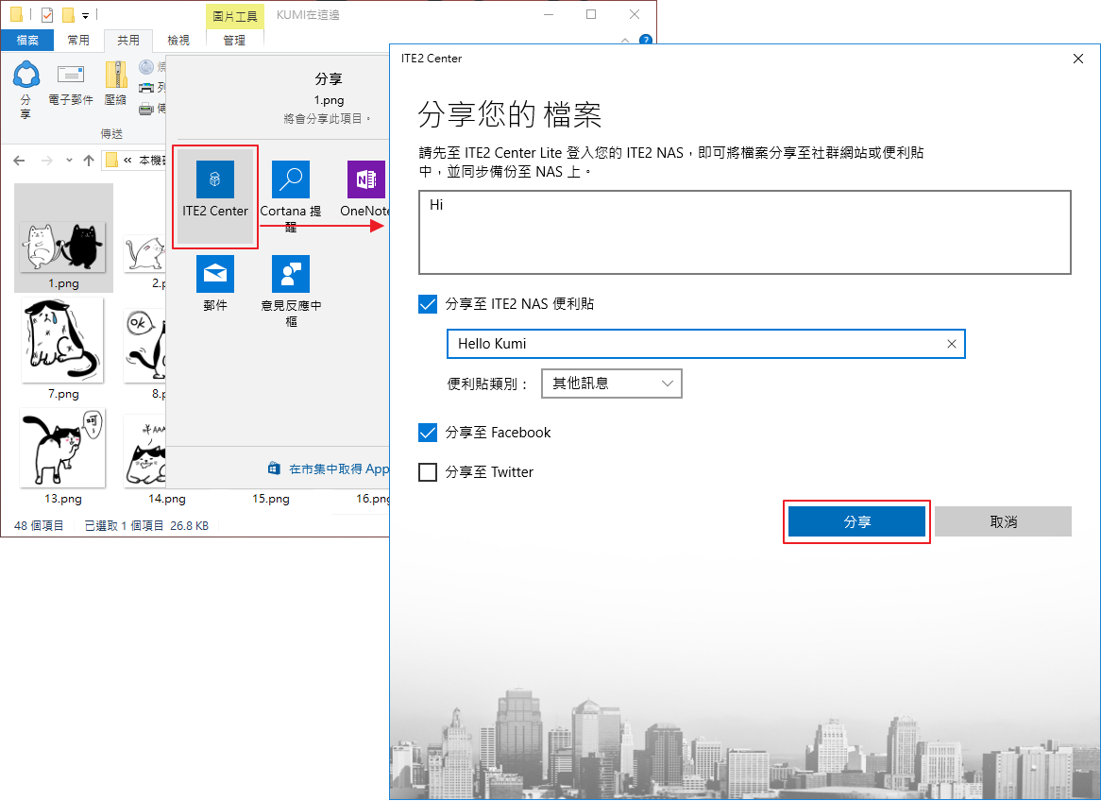Click the up-one-level arrow in File Explorer
This screenshot has height=801, width=1101.
pos(89,161)
